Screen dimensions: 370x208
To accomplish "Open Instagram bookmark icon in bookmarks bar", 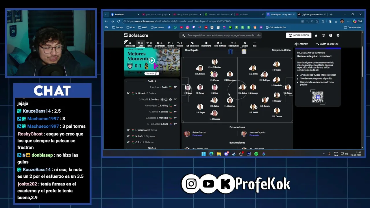I will 187,27.
